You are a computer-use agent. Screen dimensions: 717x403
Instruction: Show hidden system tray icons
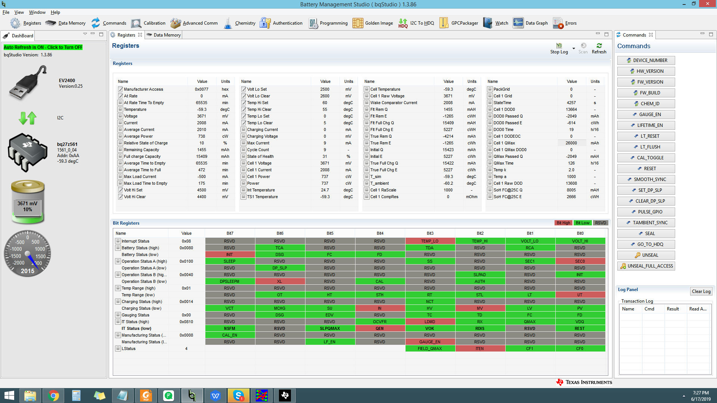pyautogui.click(x=684, y=396)
